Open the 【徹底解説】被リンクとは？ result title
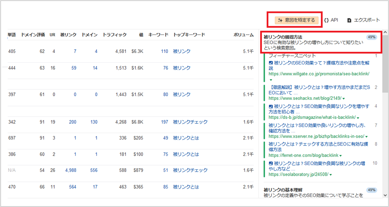The image size is (389, 207). click(x=320, y=90)
